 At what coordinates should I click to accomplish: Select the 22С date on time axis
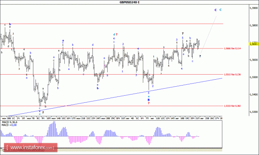coord(89,118)
